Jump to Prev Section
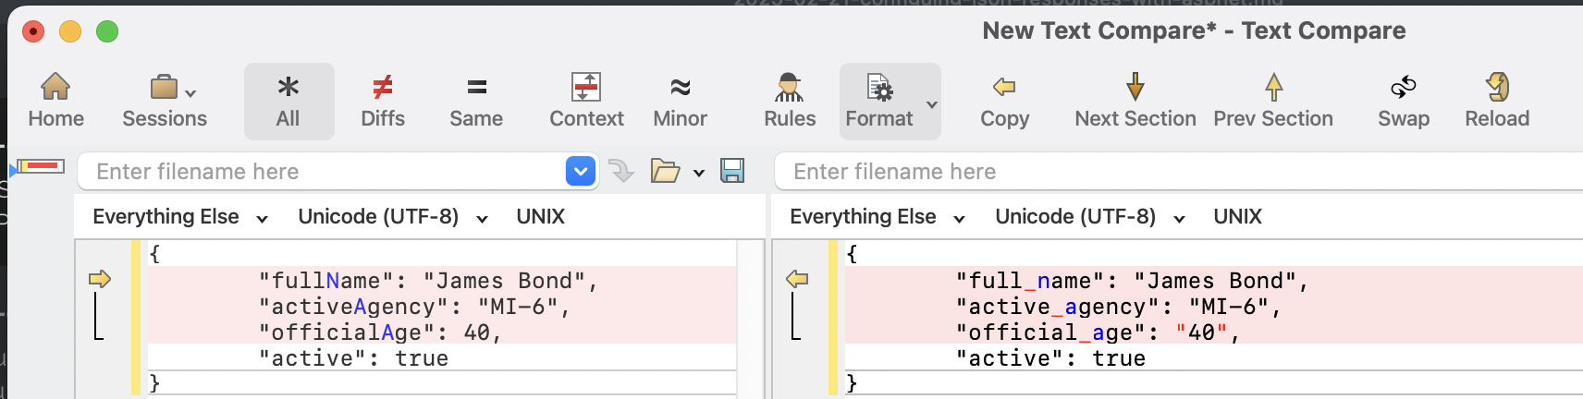1583x399 pixels. click(1273, 101)
